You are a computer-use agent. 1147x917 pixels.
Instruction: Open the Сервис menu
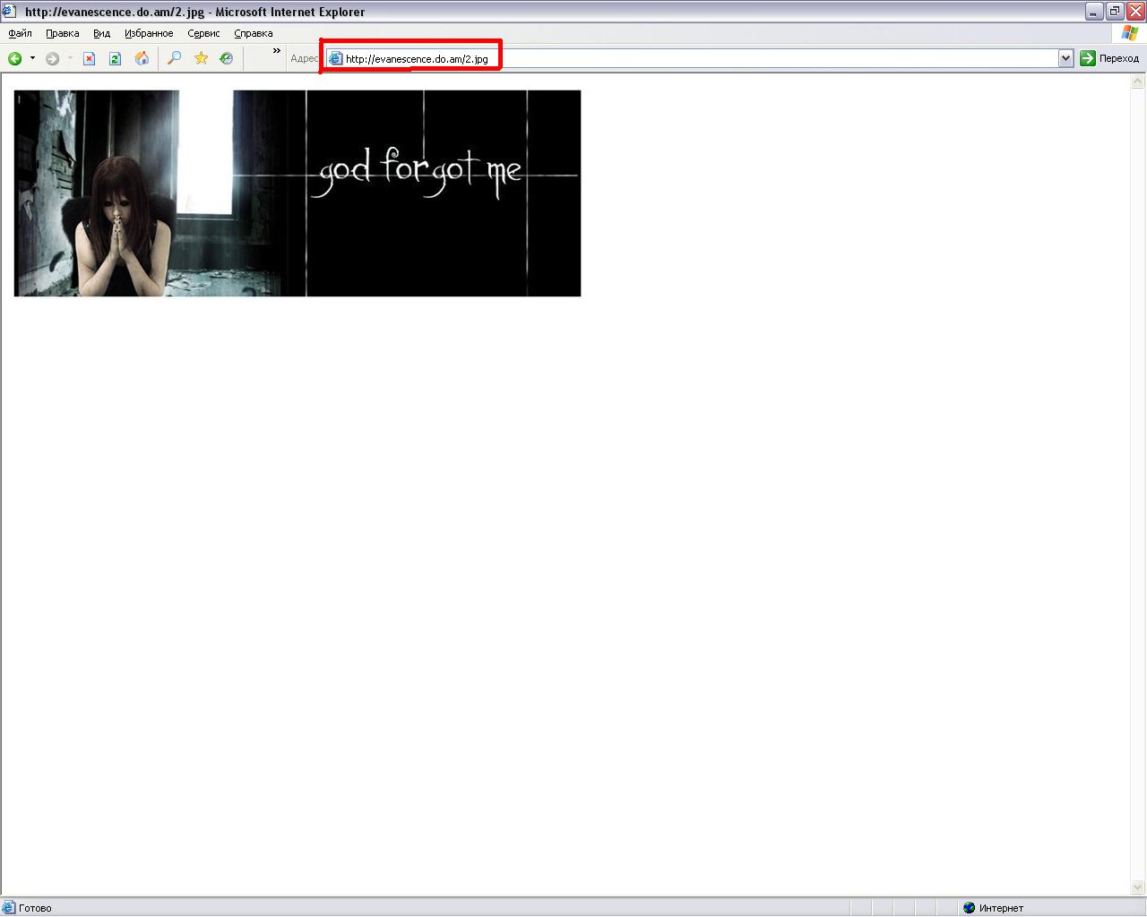coord(203,33)
